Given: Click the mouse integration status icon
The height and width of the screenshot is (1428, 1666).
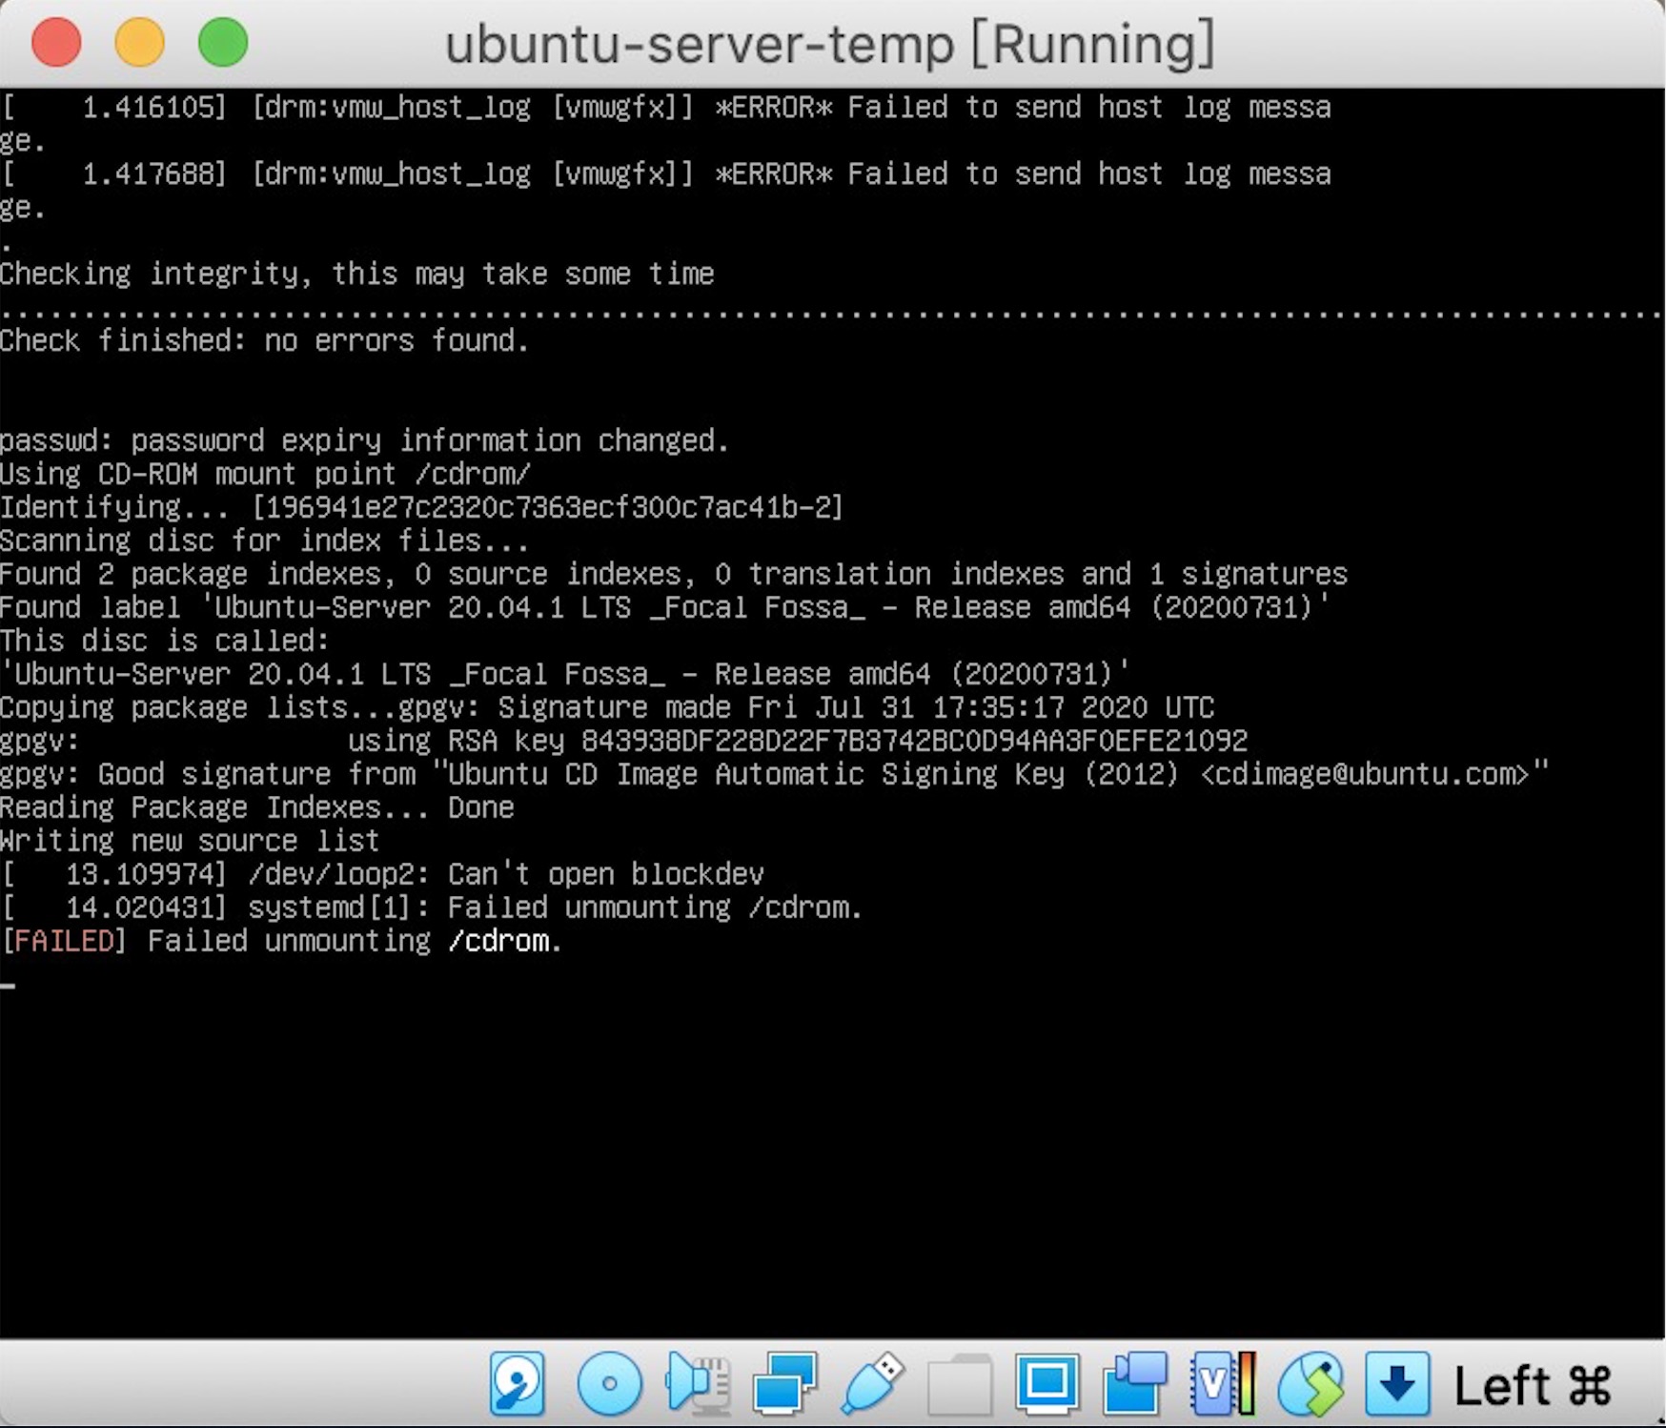Looking at the screenshot, I should [1313, 1384].
